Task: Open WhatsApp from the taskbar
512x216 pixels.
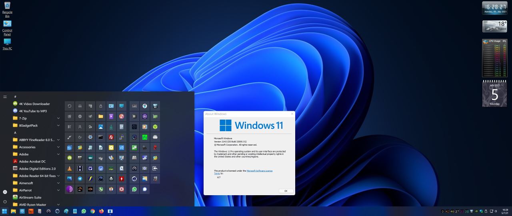Action: 84,211
